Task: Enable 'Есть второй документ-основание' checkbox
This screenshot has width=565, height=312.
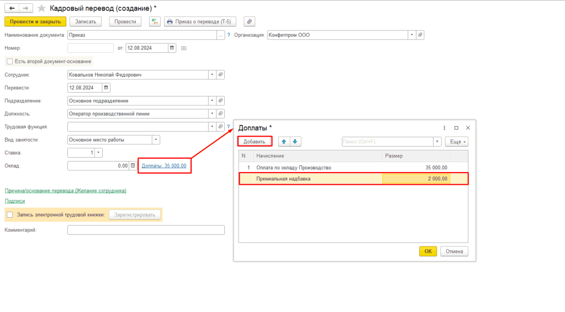Action: coord(9,61)
